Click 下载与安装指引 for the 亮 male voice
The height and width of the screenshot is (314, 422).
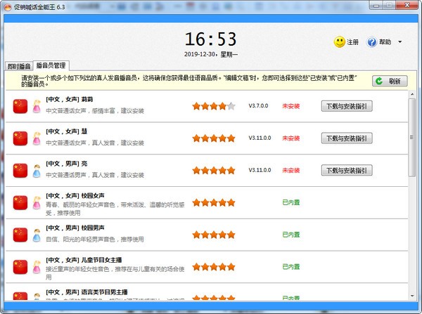pos(347,170)
